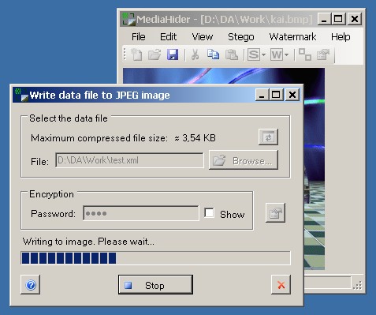Click the writing progress bar
This screenshot has width=376, height=315.
(x=156, y=258)
